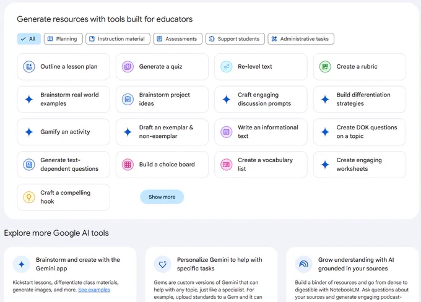Click the Gemini app sparkle icon
The image size is (421, 302).
tap(22, 264)
